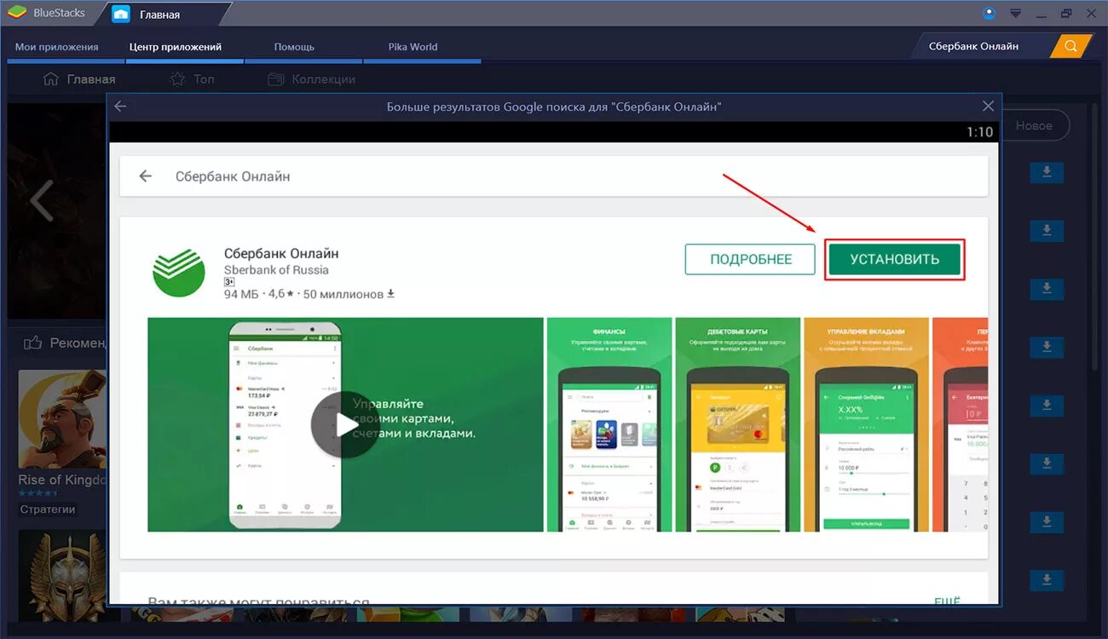Click the Новое button in background window
The width and height of the screenshot is (1108, 639).
click(x=1033, y=125)
